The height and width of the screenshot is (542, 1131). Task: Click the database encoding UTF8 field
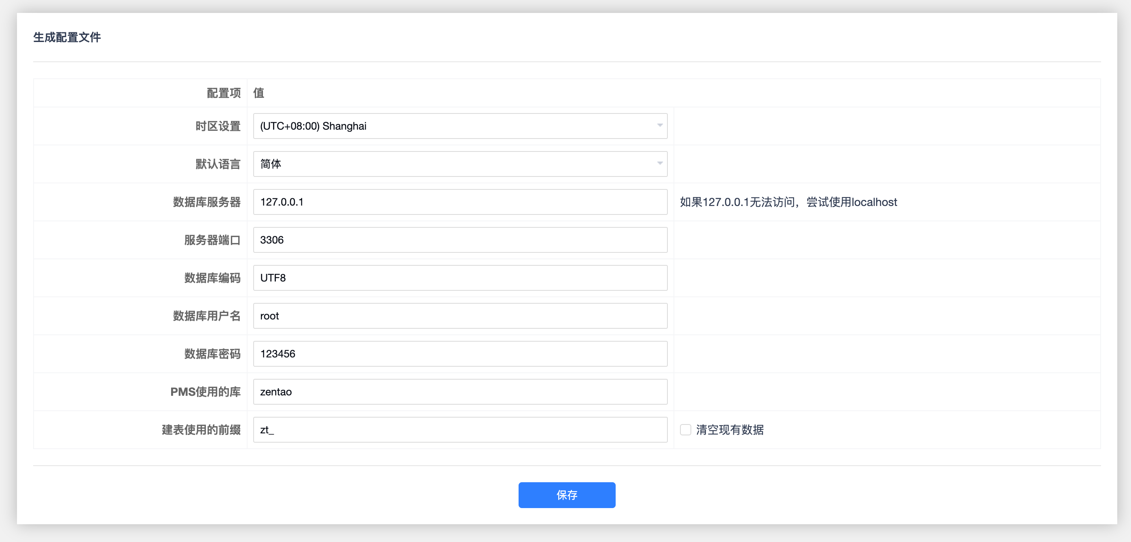click(x=460, y=278)
